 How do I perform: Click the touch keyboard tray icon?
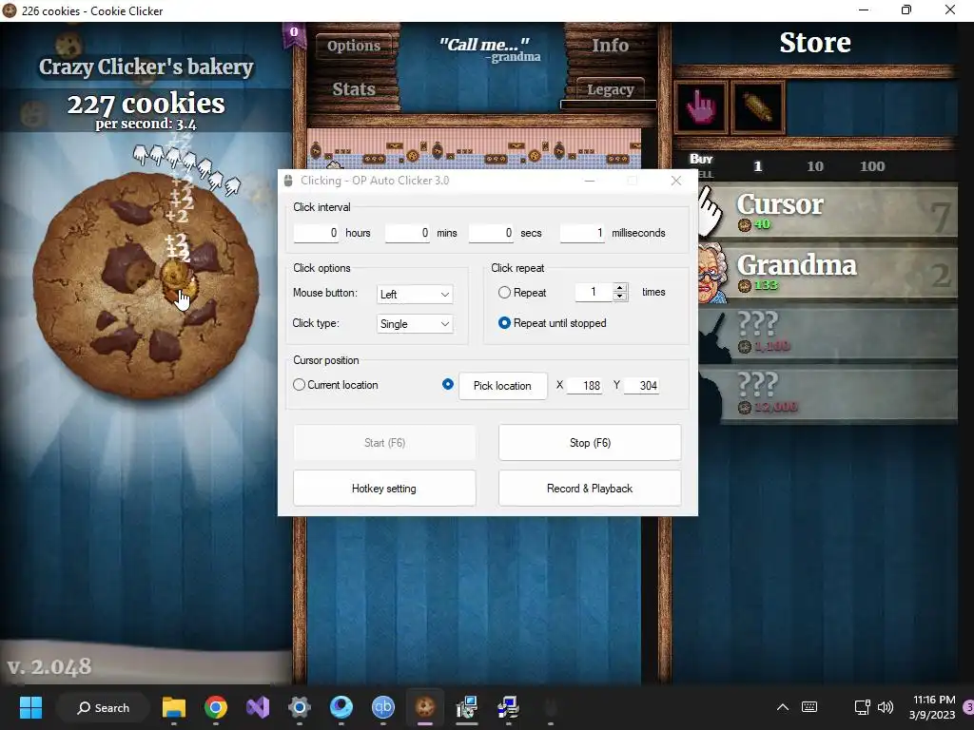[809, 707]
